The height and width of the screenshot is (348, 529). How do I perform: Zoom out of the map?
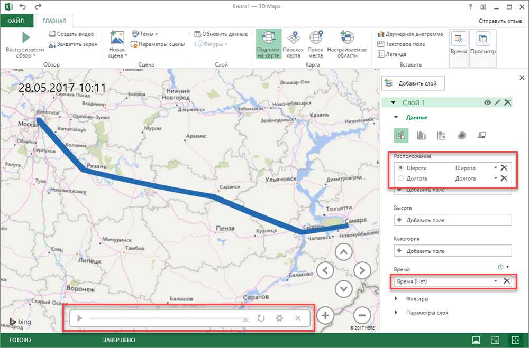click(362, 315)
